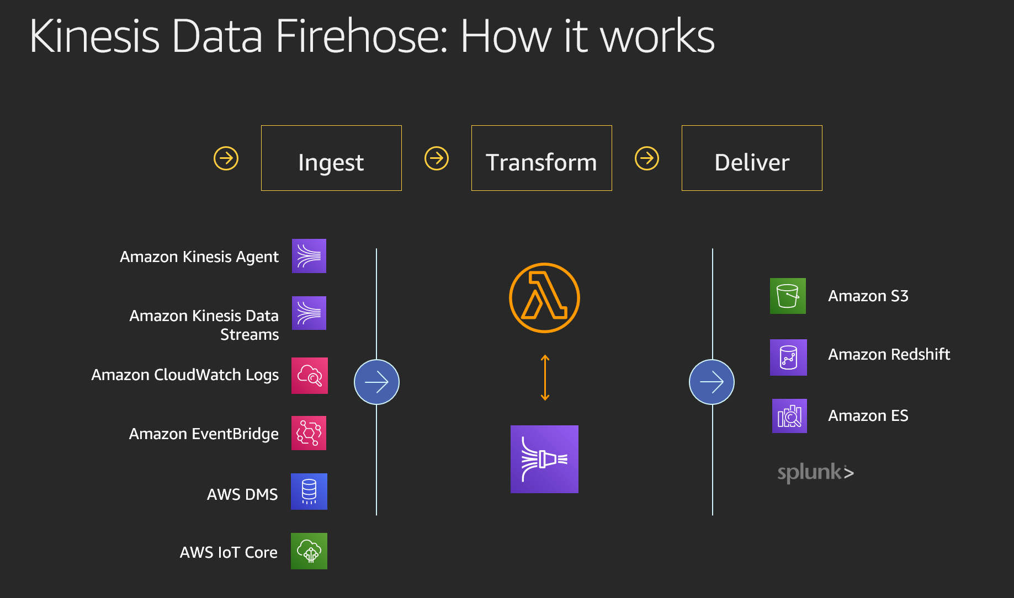Click the Amazon Kinesis Data Streams label
The image size is (1014, 598).
pyautogui.click(x=204, y=325)
